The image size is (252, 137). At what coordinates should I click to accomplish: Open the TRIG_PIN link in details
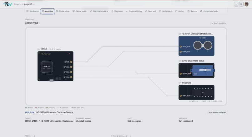pos(29,112)
